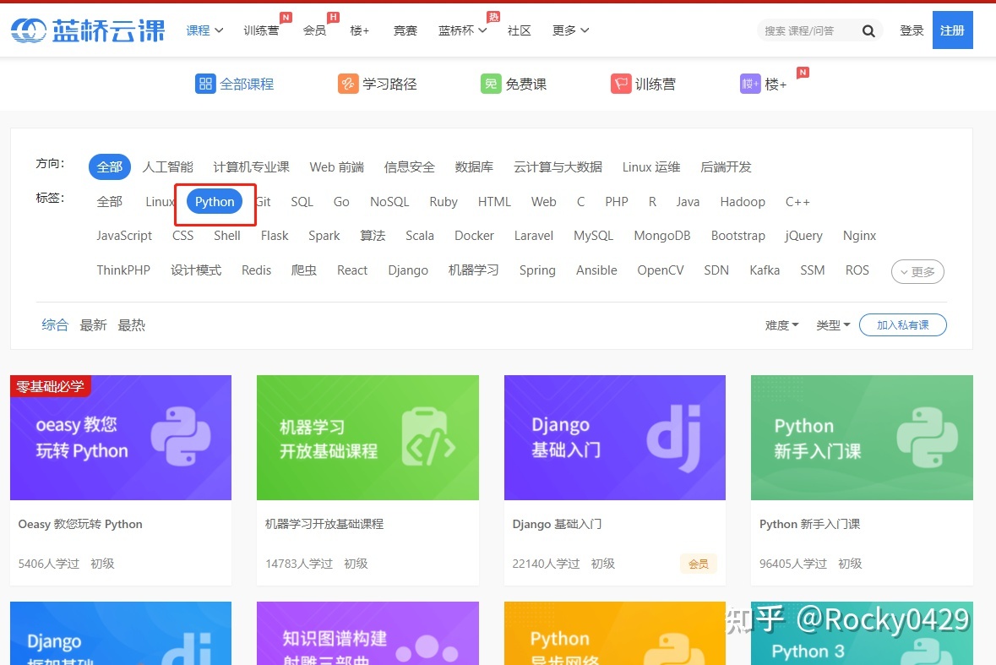
Task: Select the Hadoop tag
Action: 743,202
